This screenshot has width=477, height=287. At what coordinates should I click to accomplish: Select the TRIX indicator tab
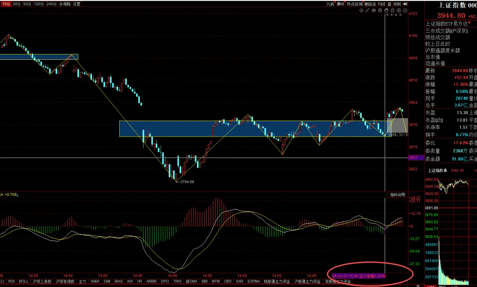(x=178, y=281)
